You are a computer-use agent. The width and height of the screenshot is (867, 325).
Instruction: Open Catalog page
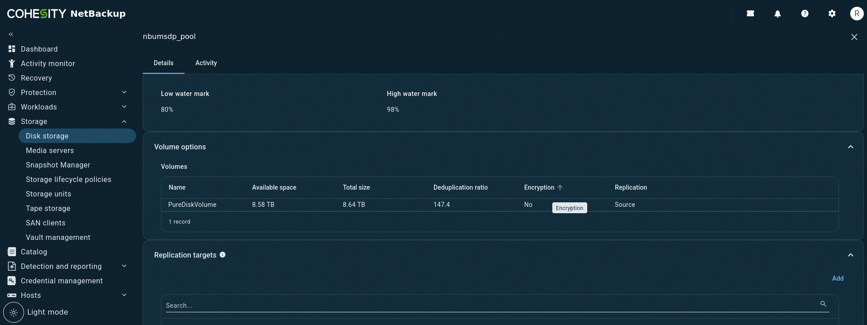coord(34,252)
